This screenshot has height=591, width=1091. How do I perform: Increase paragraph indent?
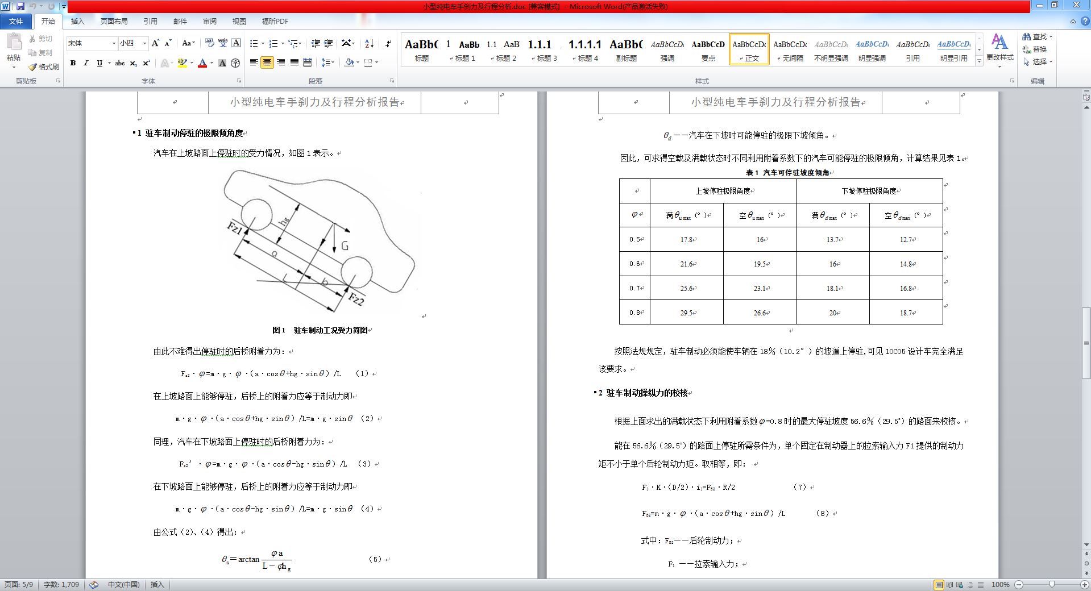tap(329, 43)
